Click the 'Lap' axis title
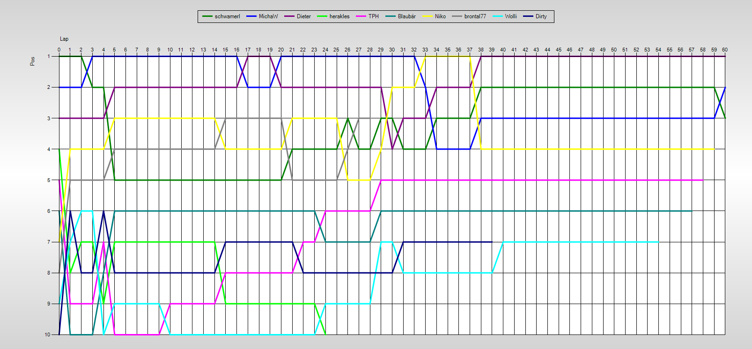This screenshot has height=349, width=752. coord(64,39)
